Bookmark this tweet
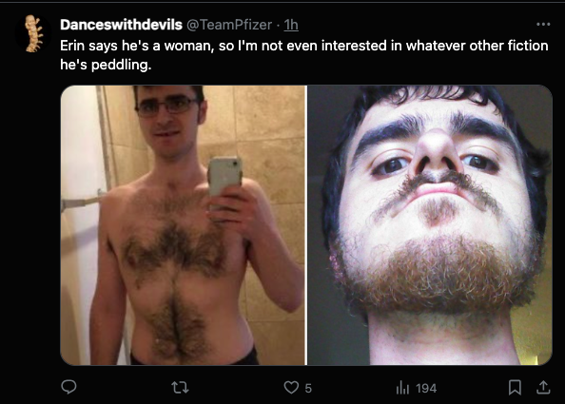565x404 pixels. tap(515, 388)
